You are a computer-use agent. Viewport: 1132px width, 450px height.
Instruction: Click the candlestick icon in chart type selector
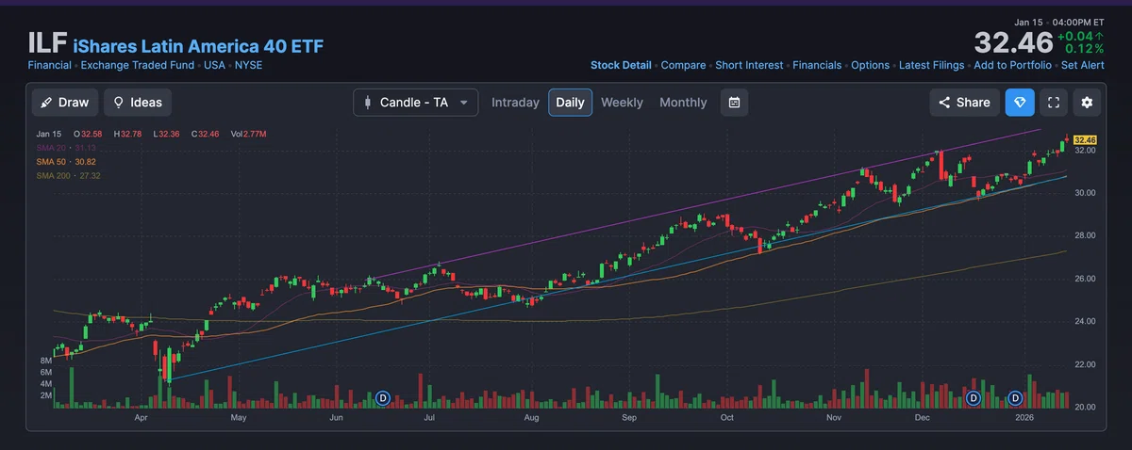point(368,103)
